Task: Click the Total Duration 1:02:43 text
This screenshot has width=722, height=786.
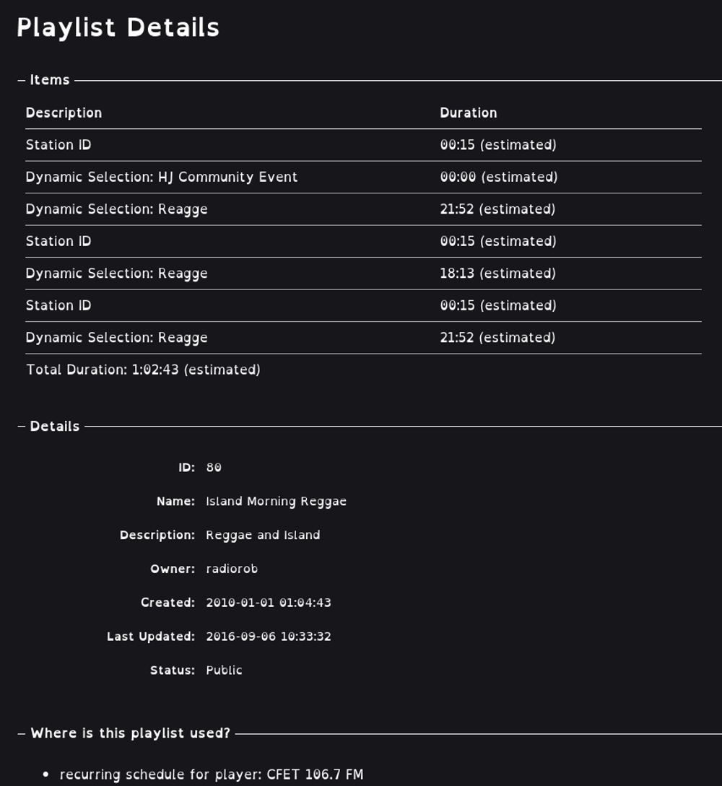Action: (144, 370)
